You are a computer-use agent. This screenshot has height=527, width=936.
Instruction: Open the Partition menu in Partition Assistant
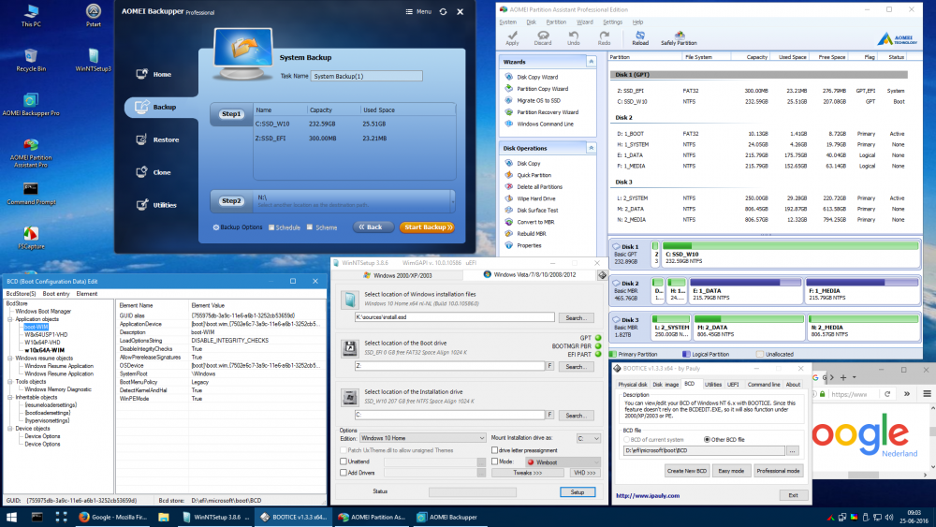click(556, 21)
